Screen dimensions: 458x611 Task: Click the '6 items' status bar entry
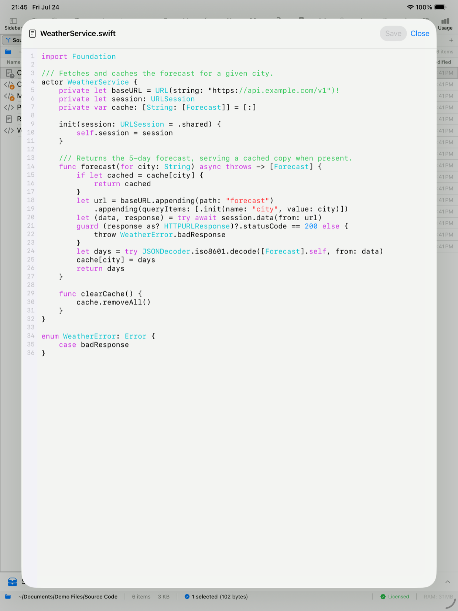coord(141,597)
